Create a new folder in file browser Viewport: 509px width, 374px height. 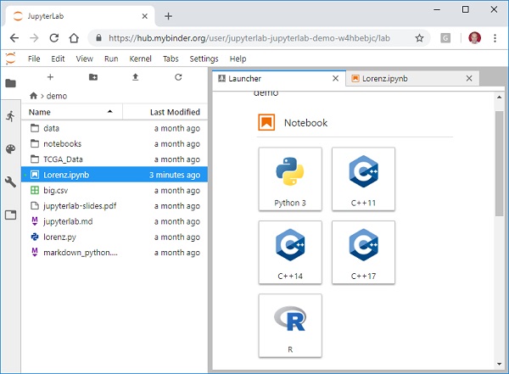pyautogui.click(x=93, y=77)
